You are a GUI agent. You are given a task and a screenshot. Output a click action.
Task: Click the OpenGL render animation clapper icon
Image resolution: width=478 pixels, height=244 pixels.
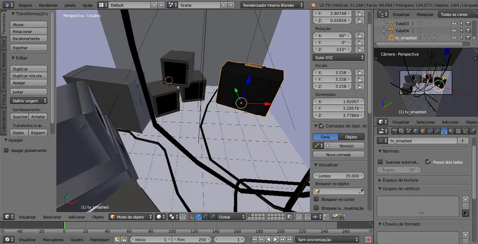342,217
